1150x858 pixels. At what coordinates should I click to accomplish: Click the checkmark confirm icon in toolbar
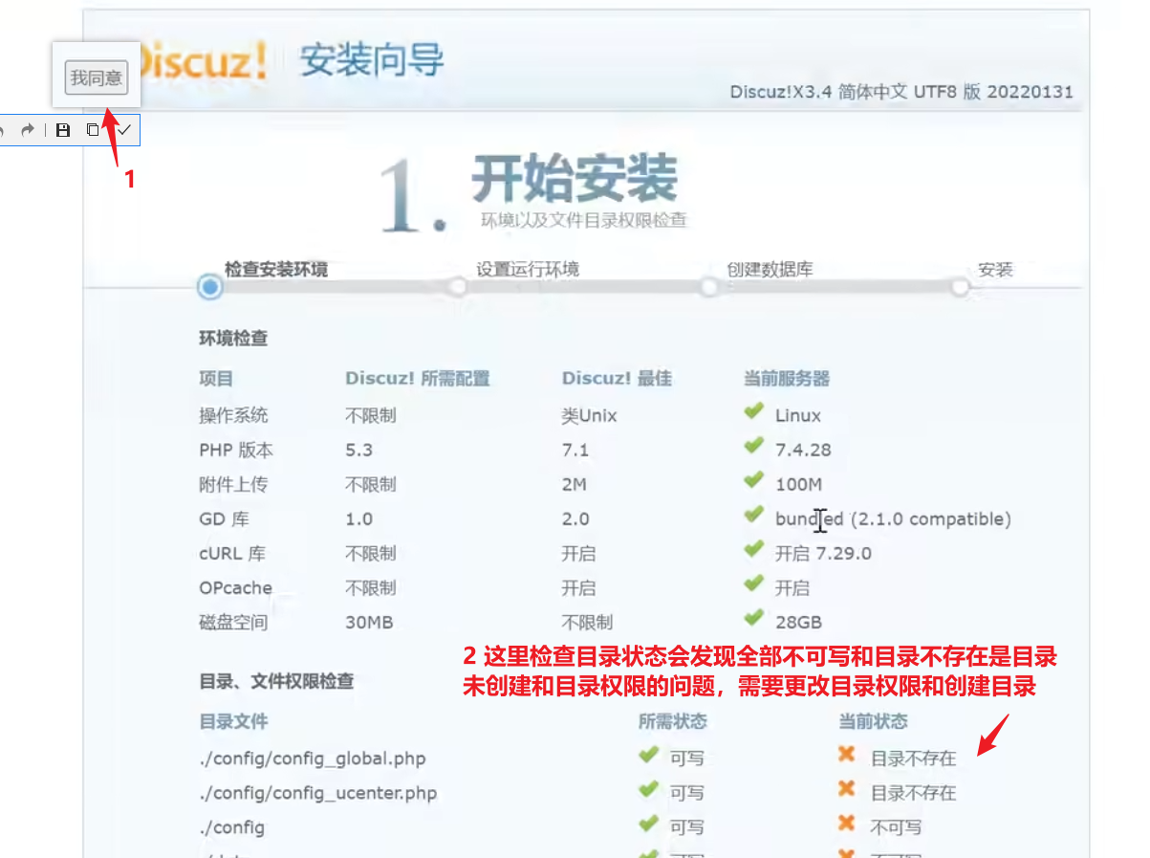coord(124,130)
